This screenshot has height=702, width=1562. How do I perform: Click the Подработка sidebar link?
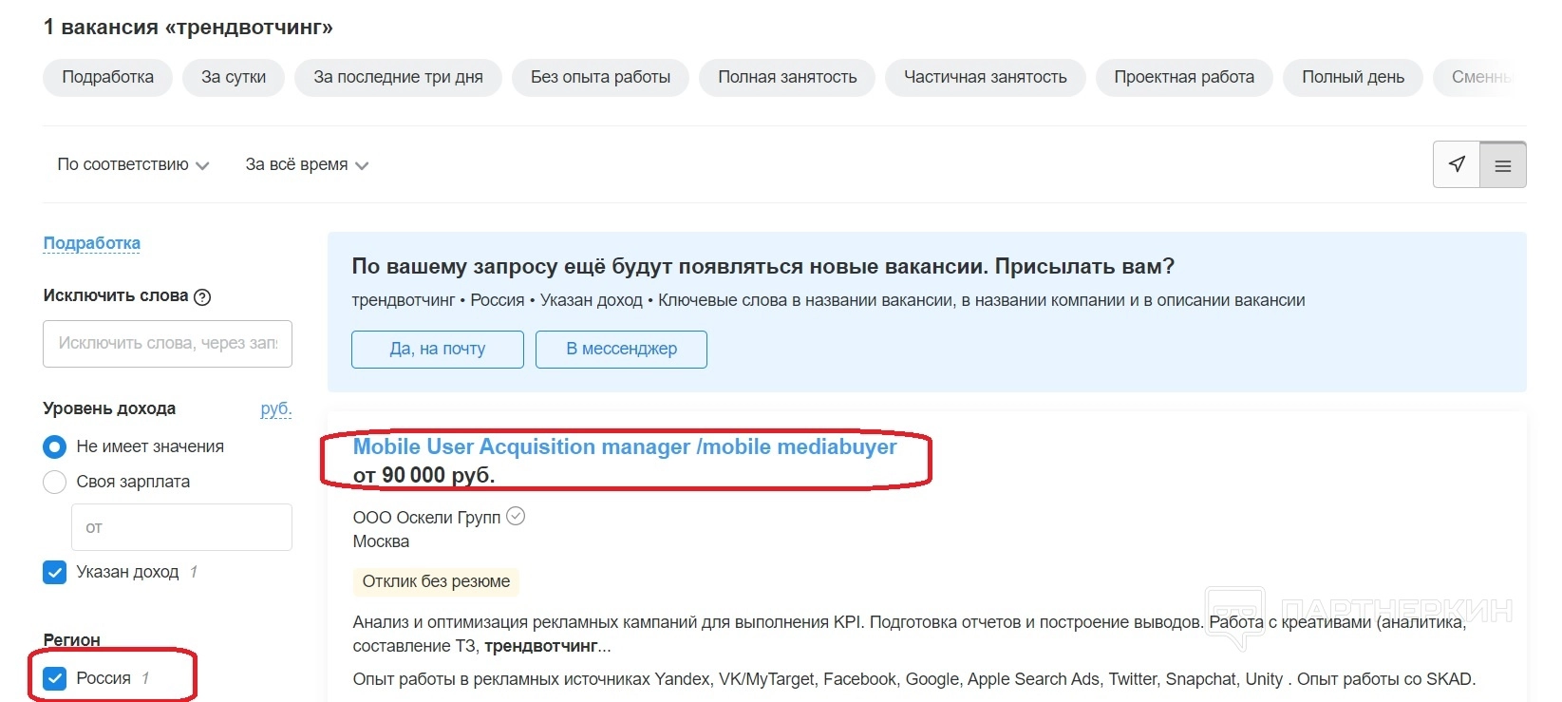click(92, 243)
